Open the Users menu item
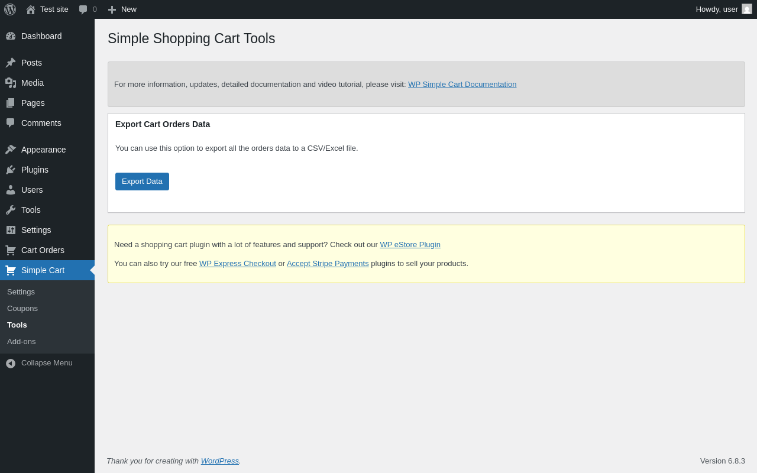757x473 pixels. [32, 190]
